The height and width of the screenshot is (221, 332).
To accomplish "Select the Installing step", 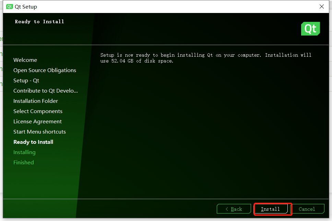I will point(24,152).
